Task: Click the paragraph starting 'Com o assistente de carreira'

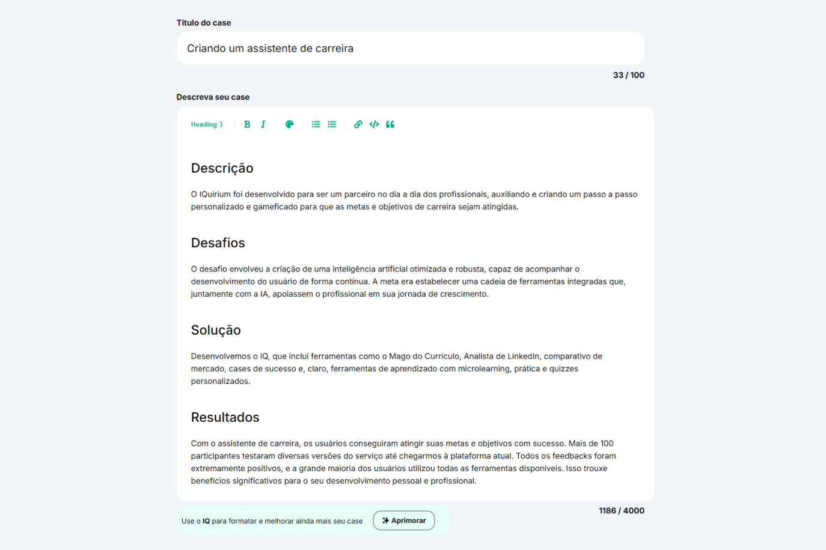Action: click(x=403, y=462)
